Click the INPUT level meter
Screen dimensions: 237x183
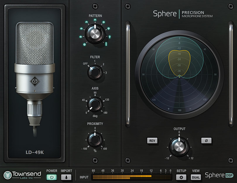(x=132, y=177)
